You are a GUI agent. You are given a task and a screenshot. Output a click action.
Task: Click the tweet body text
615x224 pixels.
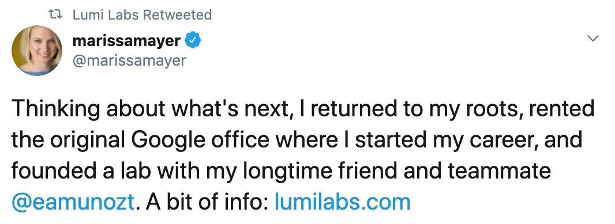(303, 155)
